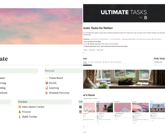Click the Group by Day of The Week icon
This screenshot has height=133, width=165.
tap(84, 98)
